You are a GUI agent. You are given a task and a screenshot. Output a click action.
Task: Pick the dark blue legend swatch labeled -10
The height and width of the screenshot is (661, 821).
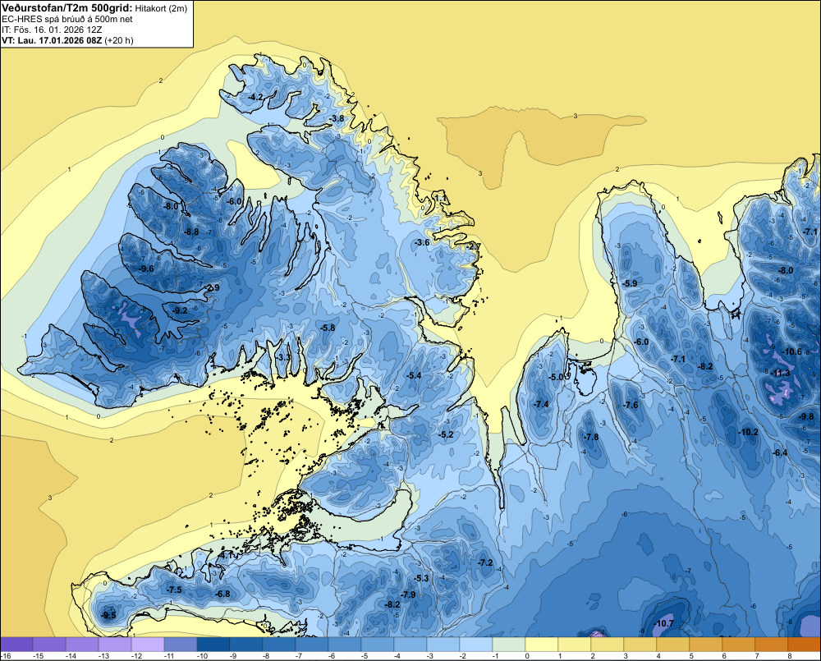(x=213, y=645)
